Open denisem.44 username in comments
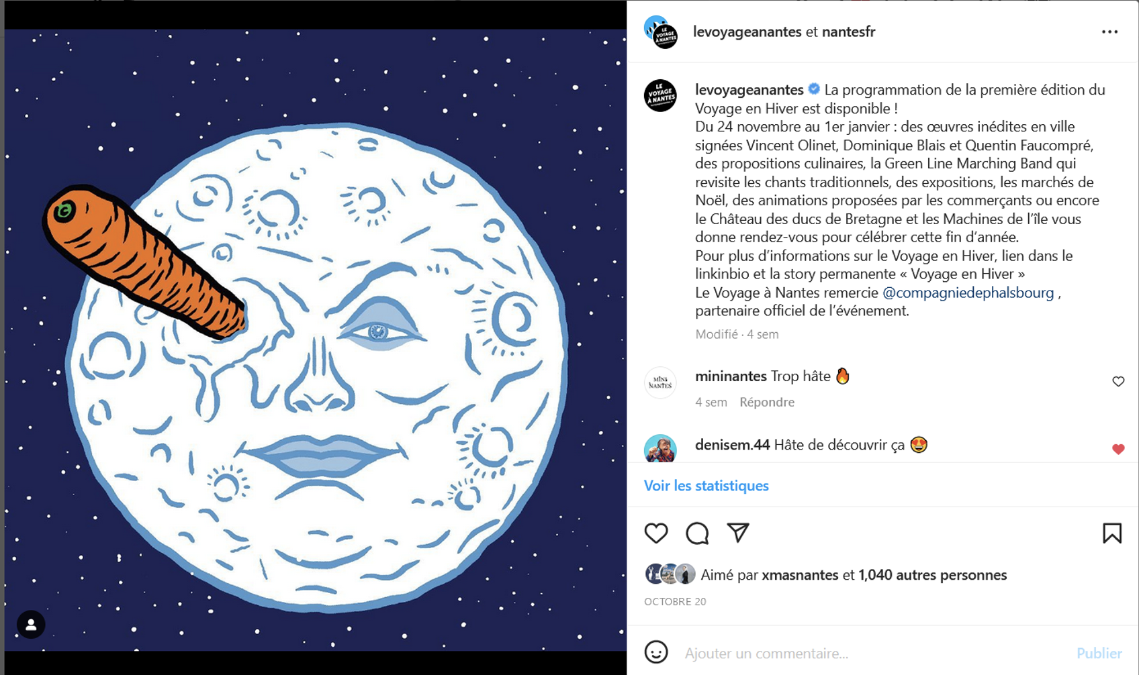The height and width of the screenshot is (675, 1139). (732, 445)
